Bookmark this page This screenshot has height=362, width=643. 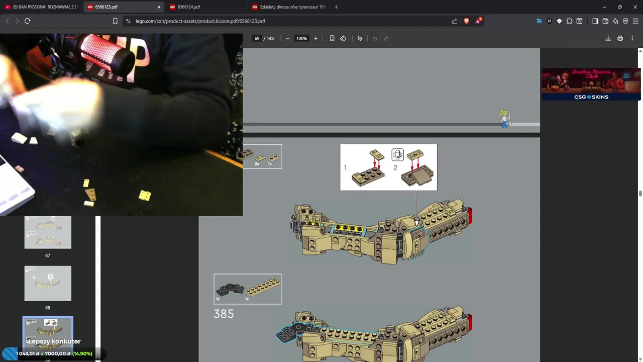115,21
